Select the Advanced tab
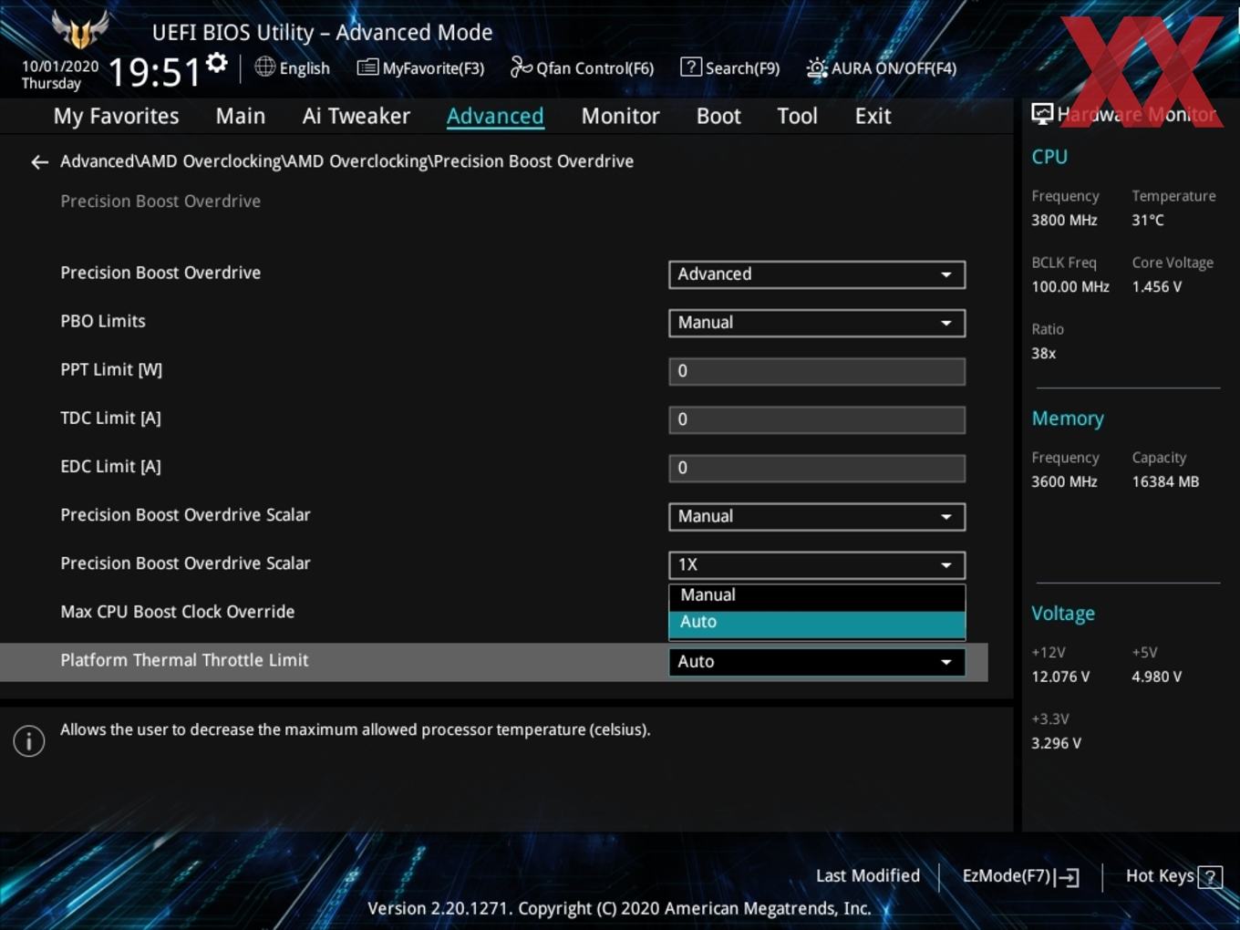The width and height of the screenshot is (1240, 930). 495,117
